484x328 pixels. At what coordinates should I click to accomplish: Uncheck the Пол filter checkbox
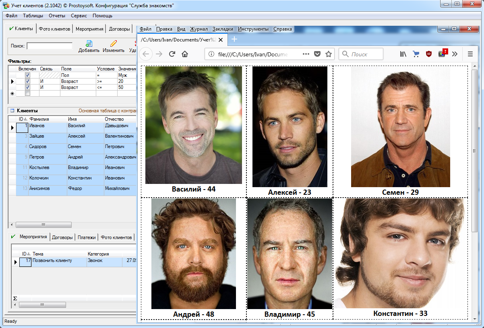click(x=28, y=75)
